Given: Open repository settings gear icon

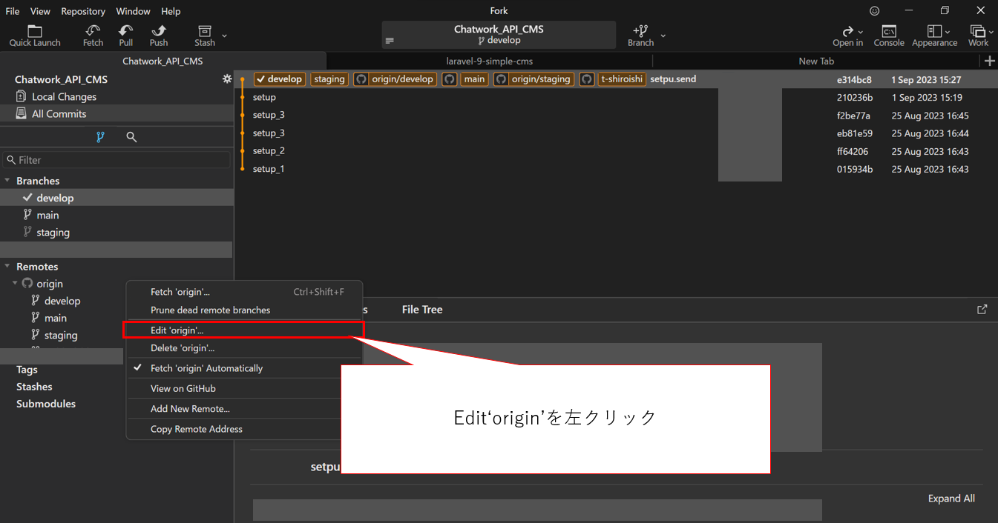Looking at the screenshot, I should 227,79.
